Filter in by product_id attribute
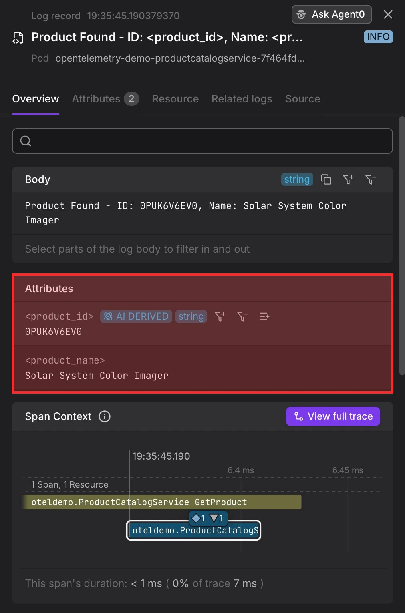This screenshot has width=405, height=613. [220, 317]
